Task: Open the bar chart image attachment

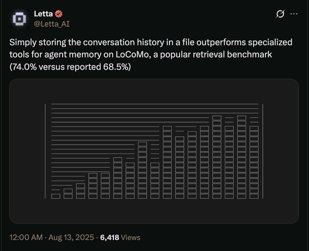Action: [x=154, y=151]
